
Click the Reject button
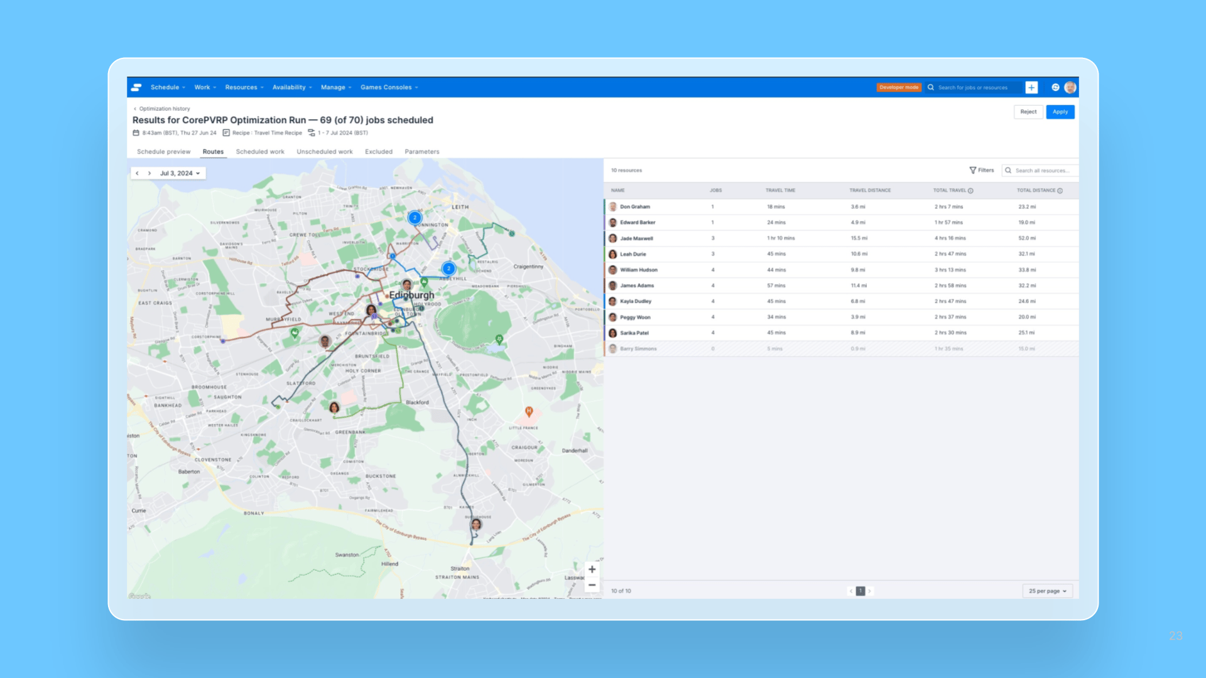click(x=1028, y=112)
